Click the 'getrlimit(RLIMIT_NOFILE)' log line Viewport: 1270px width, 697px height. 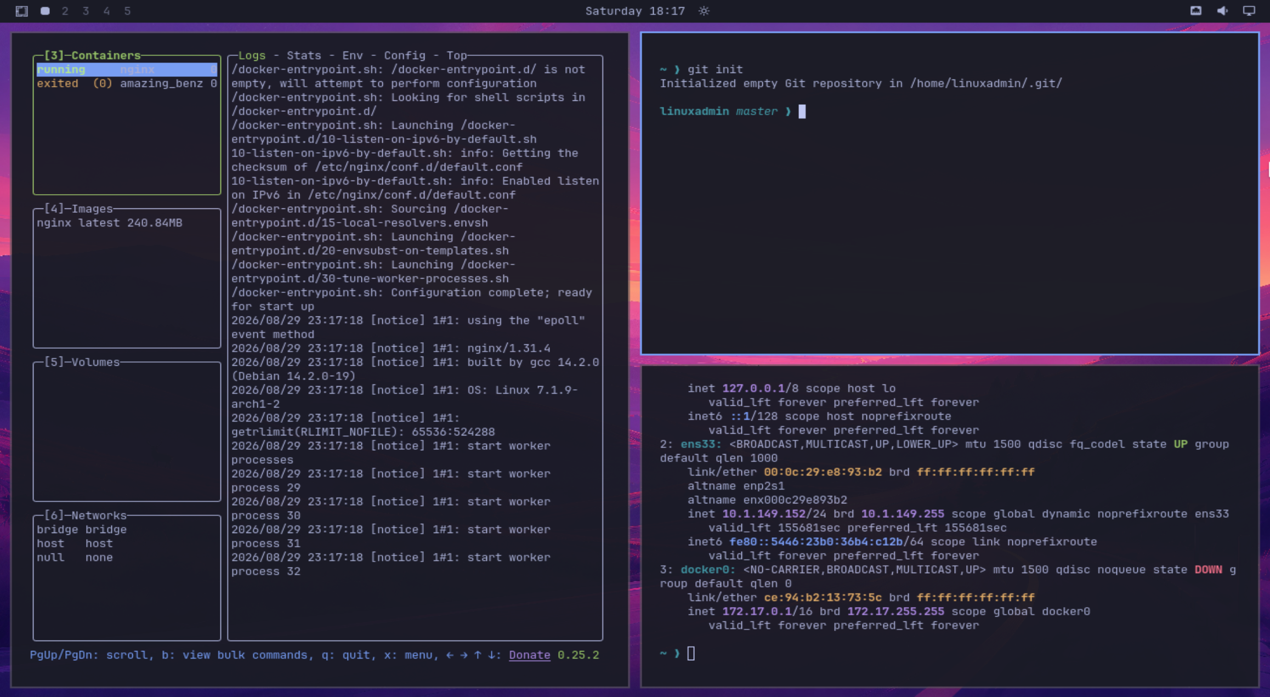[x=363, y=432]
